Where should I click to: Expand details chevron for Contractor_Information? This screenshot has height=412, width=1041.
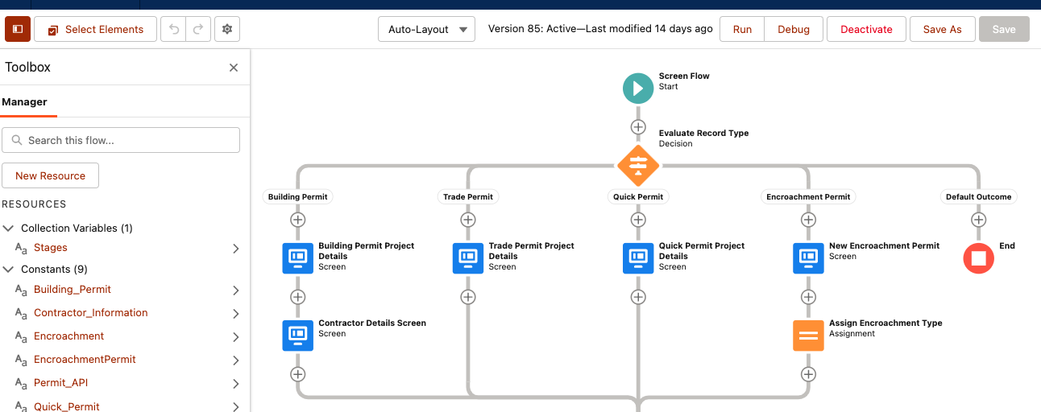[x=236, y=313]
